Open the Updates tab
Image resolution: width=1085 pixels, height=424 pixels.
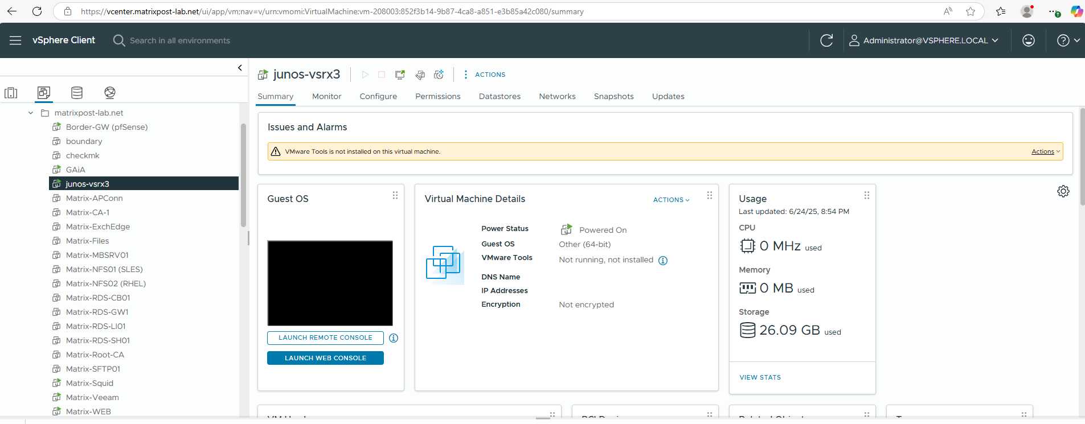pyautogui.click(x=668, y=96)
